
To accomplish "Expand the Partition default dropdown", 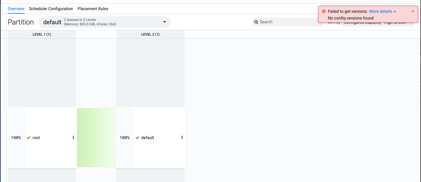I will 105,22.
